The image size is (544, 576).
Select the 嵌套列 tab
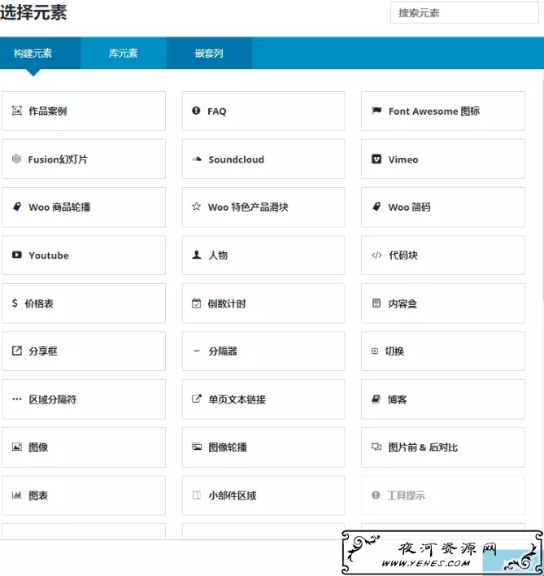click(x=209, y=53)
